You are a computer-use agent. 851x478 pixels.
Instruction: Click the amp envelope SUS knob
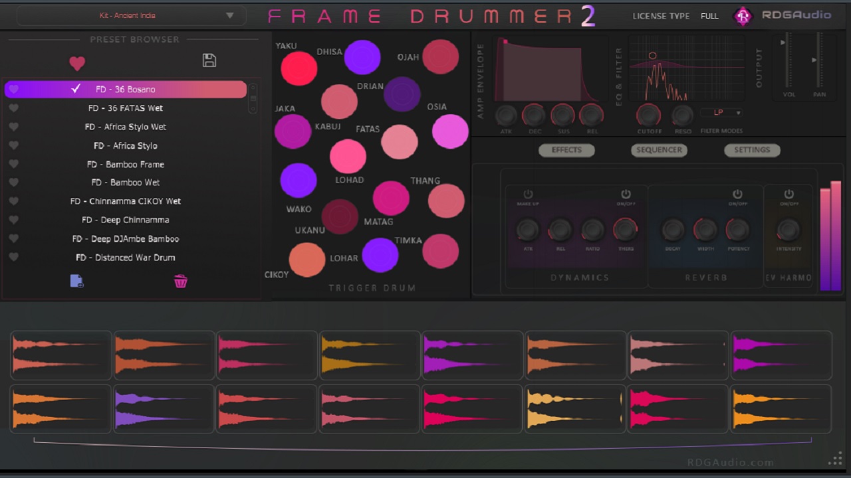(562, 116)
